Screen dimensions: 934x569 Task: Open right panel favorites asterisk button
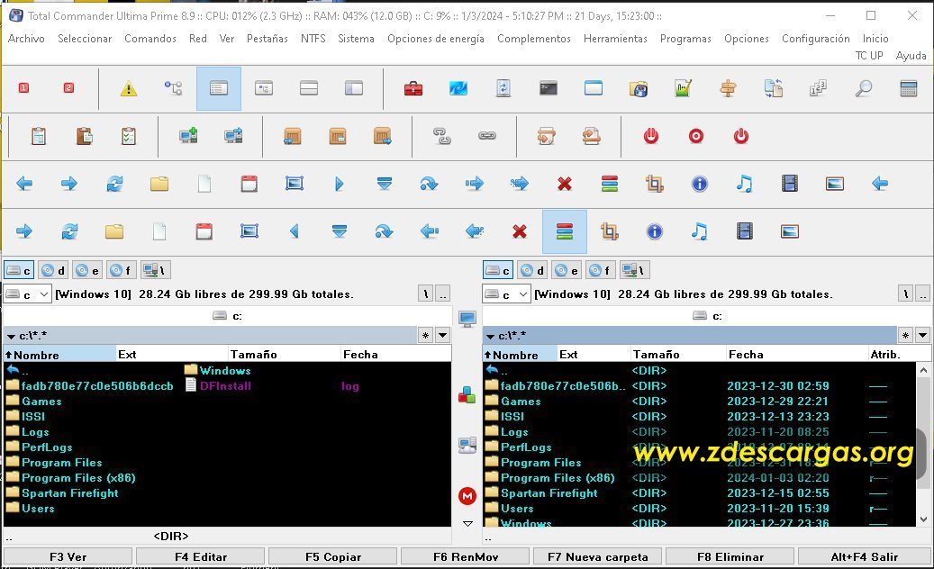tap(905, 335)
